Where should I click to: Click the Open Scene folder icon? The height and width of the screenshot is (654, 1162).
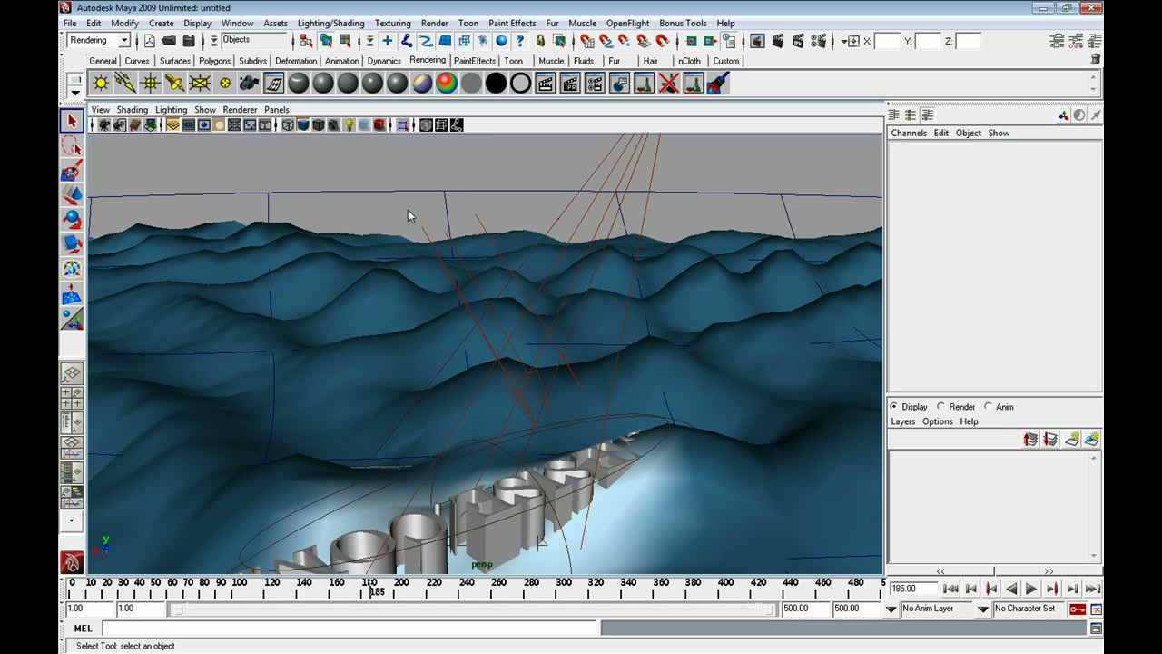pos(169,41)
